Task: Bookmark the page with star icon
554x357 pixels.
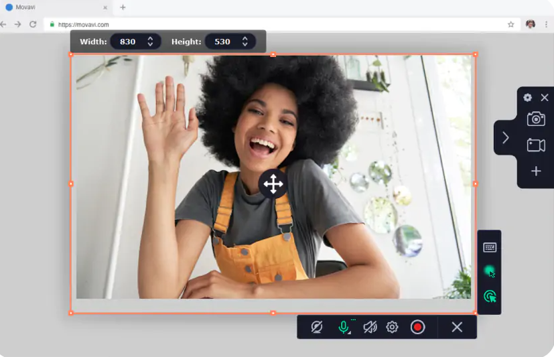Action: (x=511, y=24)
